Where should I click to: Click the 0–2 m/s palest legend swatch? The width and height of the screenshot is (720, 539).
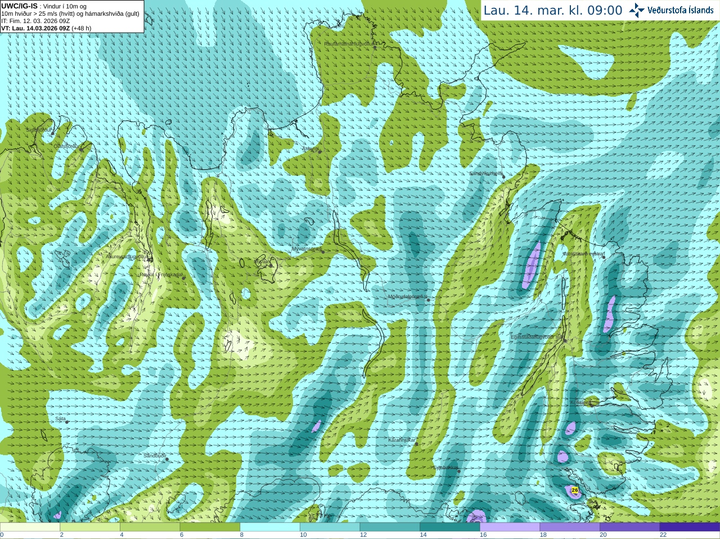(30, 527)
